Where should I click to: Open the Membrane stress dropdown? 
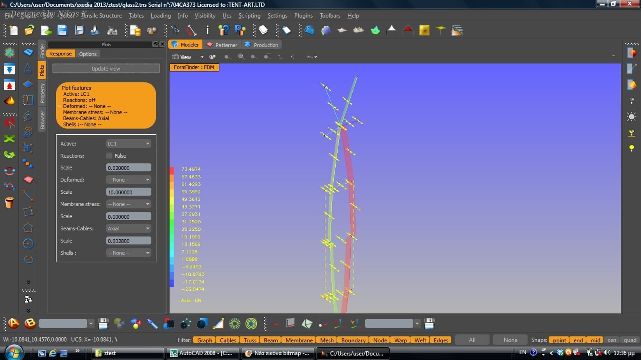click(x=128, y=204)
